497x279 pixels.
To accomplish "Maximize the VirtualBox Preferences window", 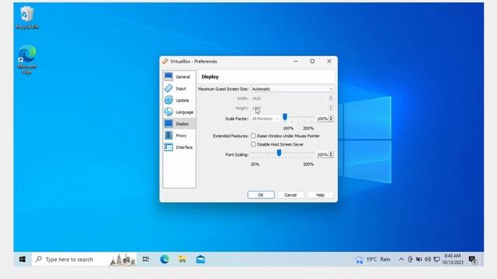I will coord(312,61).
